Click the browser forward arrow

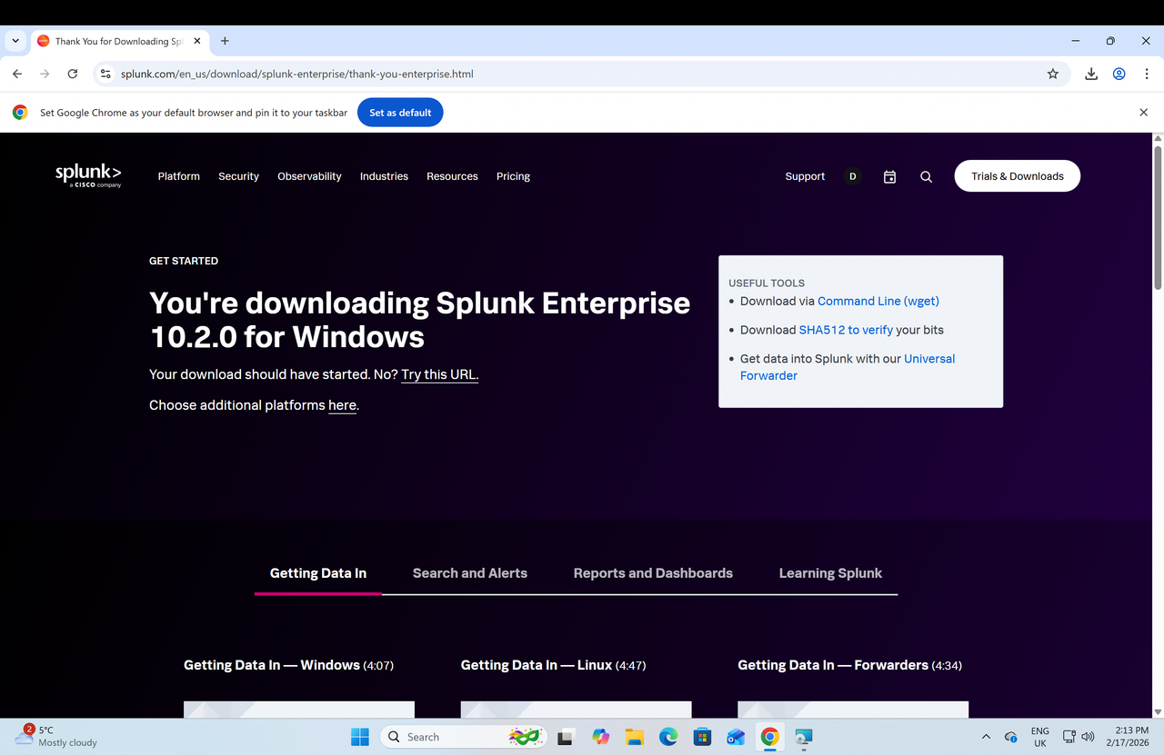click(x=45, y=74)
